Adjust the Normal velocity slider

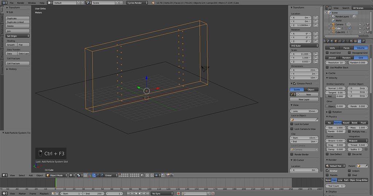[x=335, y=88]
